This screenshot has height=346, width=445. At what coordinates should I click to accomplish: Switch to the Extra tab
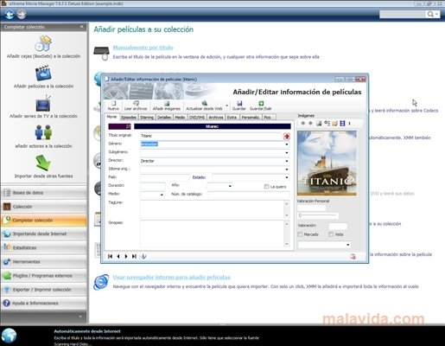tap(232, 117)
